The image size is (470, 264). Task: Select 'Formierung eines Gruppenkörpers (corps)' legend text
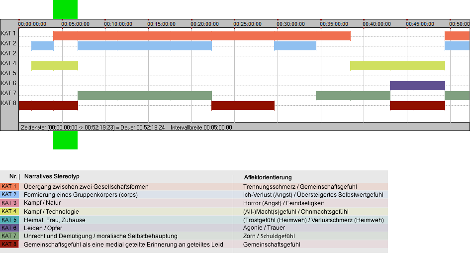(x=81, y=195)
